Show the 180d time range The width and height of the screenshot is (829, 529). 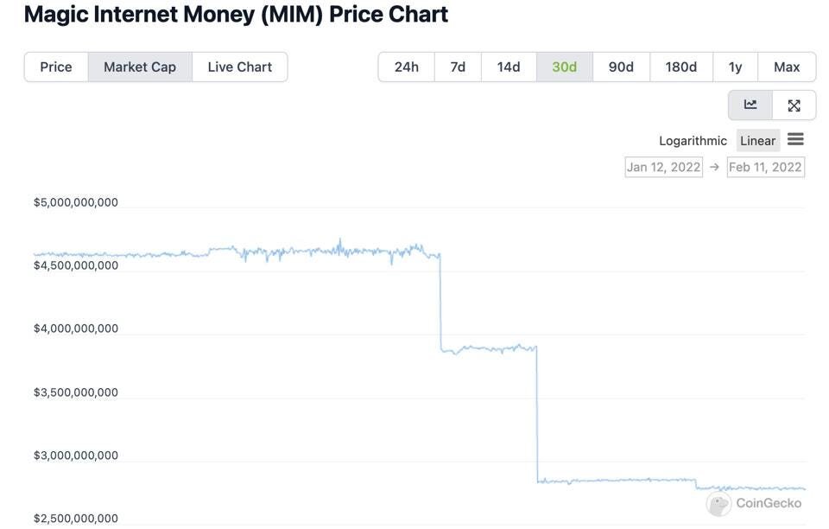681,67
